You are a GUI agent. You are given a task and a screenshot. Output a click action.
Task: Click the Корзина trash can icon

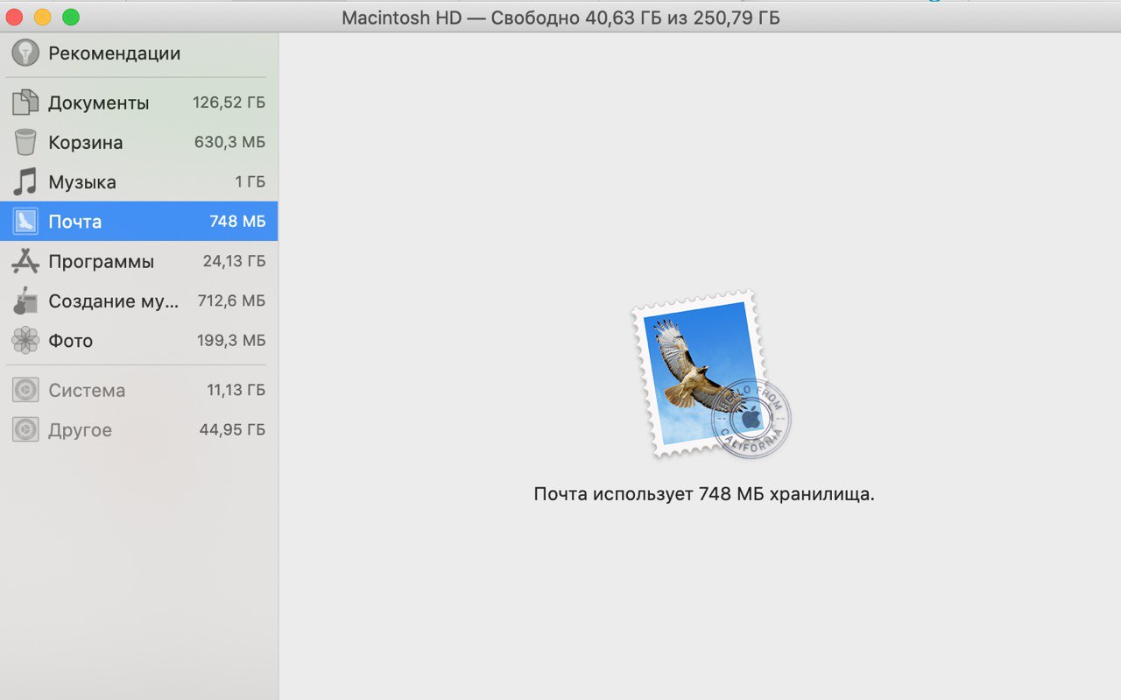pyautogui.click(x=25, y=142)
